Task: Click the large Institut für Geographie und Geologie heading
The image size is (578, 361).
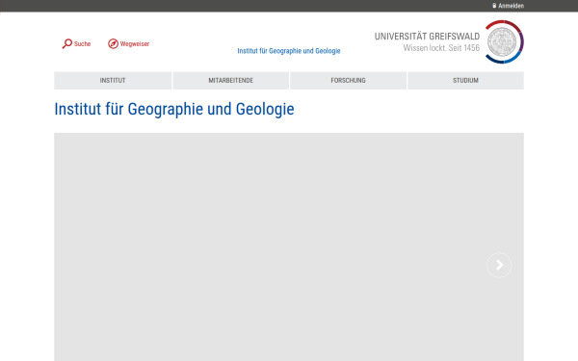Action: (x=174, y=109)
